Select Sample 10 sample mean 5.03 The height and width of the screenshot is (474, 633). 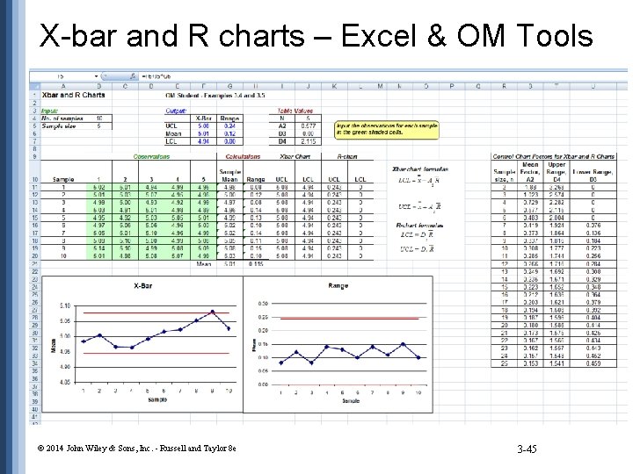[229, 256]
